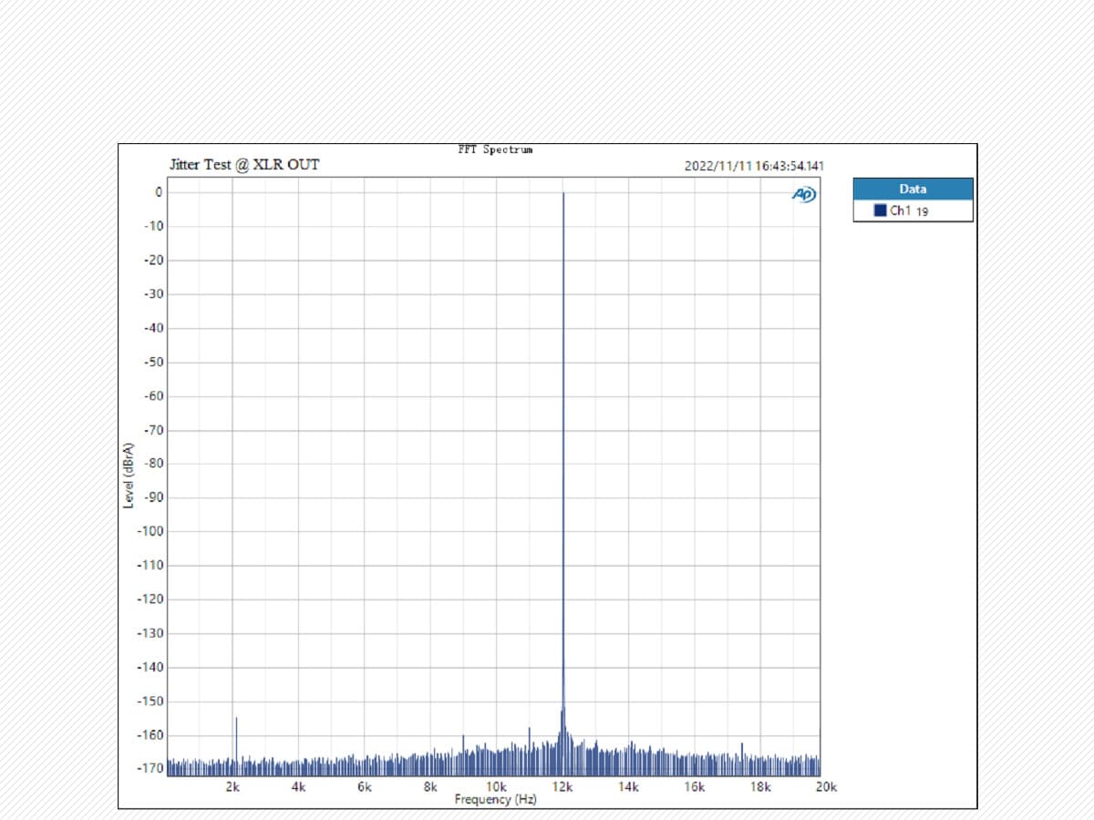Click the "-150" level tick label
This screenshot has height=820, width=1094.
coord(150,702)
